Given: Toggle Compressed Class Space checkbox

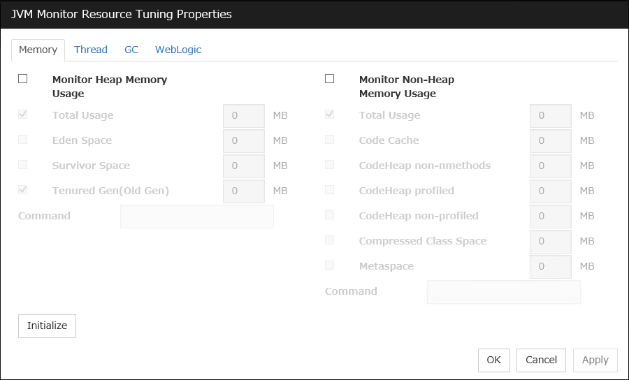Looking at the screenshot, I should [x=330, y=240].
